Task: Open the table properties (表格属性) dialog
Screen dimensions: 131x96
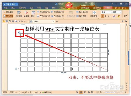Action: pos(8,12)
